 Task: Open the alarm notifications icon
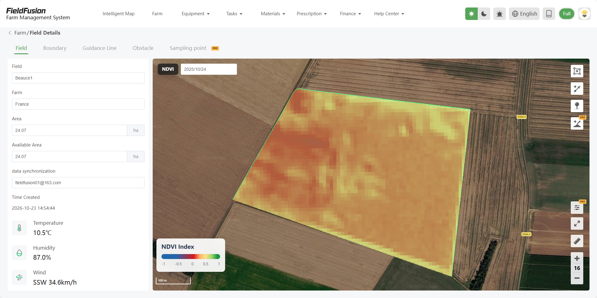[x=499, y=14]
